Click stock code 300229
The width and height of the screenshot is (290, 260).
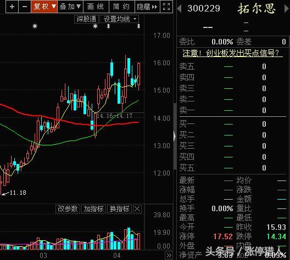204,8
